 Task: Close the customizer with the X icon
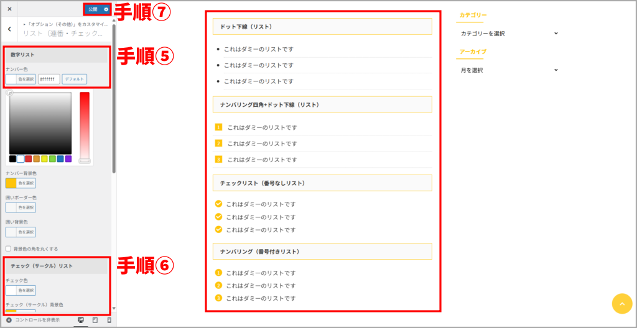pyautogui.click(x=9, y=9)
